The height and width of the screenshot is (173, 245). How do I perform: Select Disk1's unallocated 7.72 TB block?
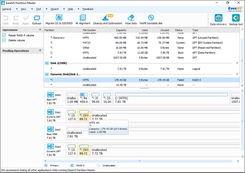pos(165,115)
